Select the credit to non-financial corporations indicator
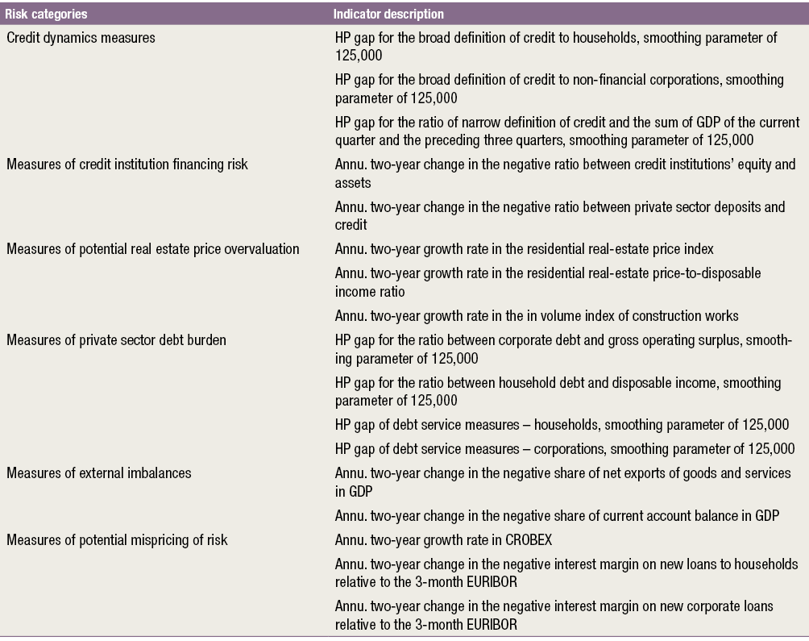 coord(558,89)
